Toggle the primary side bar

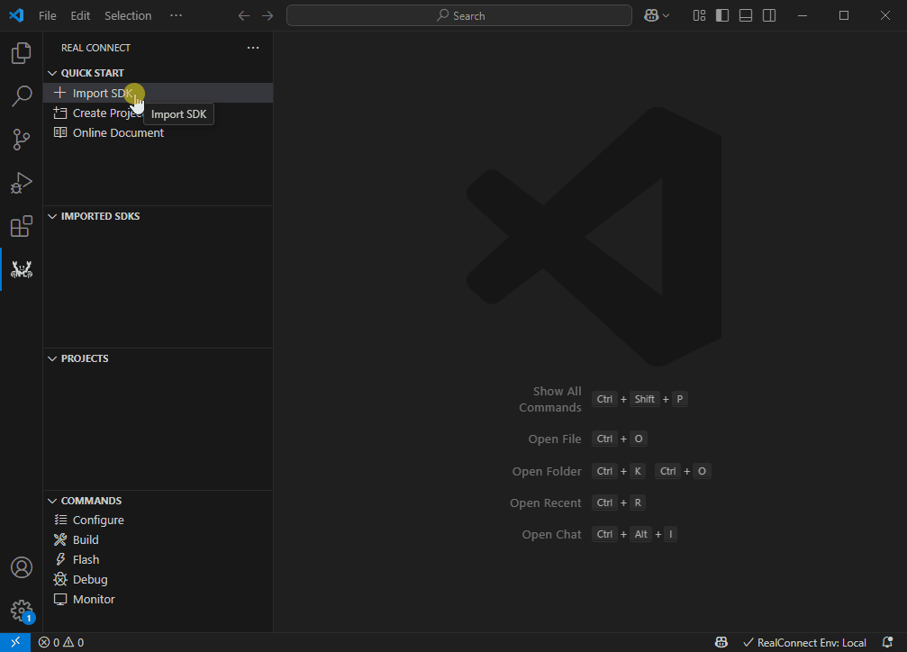click(722, 15)
